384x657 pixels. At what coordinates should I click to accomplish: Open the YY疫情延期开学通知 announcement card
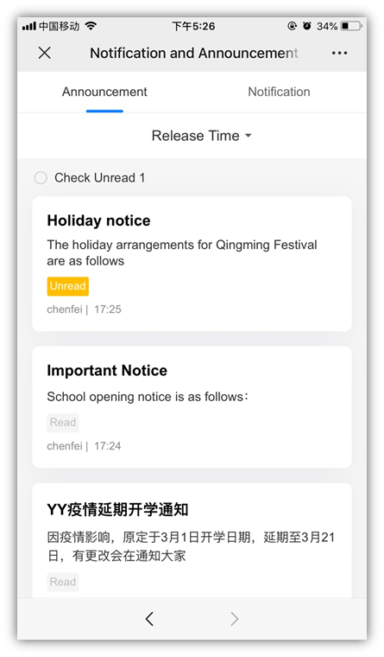point(192,540)
